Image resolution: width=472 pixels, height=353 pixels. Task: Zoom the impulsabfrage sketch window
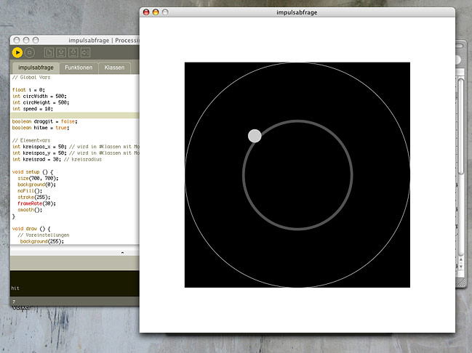(x=164, y=12)
